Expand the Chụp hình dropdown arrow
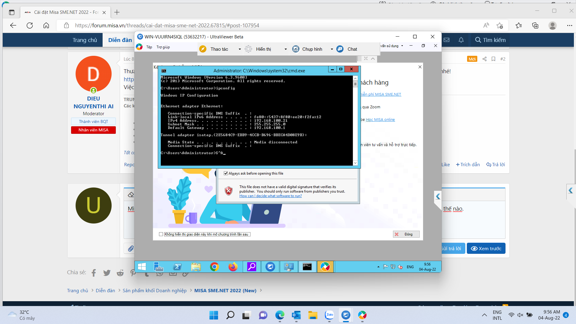 (x=332, y=49)
